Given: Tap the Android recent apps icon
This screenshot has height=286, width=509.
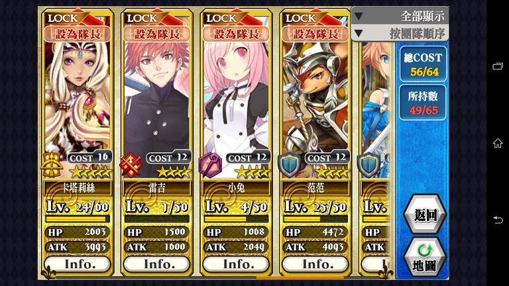Looking at the screenshot, I should point(498,66).
